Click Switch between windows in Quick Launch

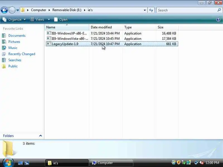(27, 163)
